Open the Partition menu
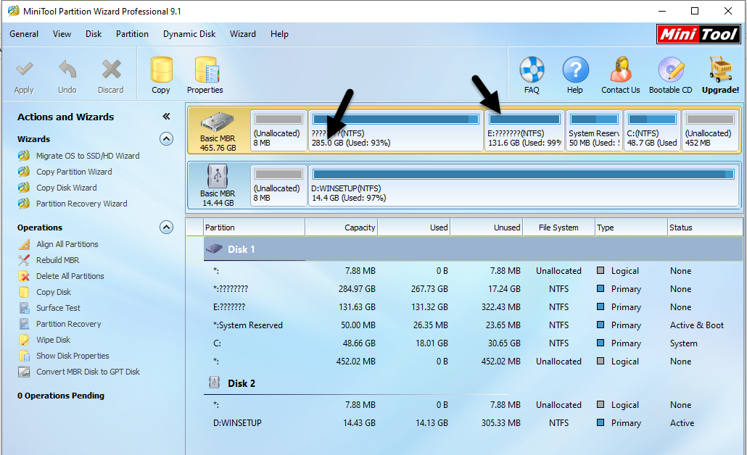747x455 pixels. point(132,34)
